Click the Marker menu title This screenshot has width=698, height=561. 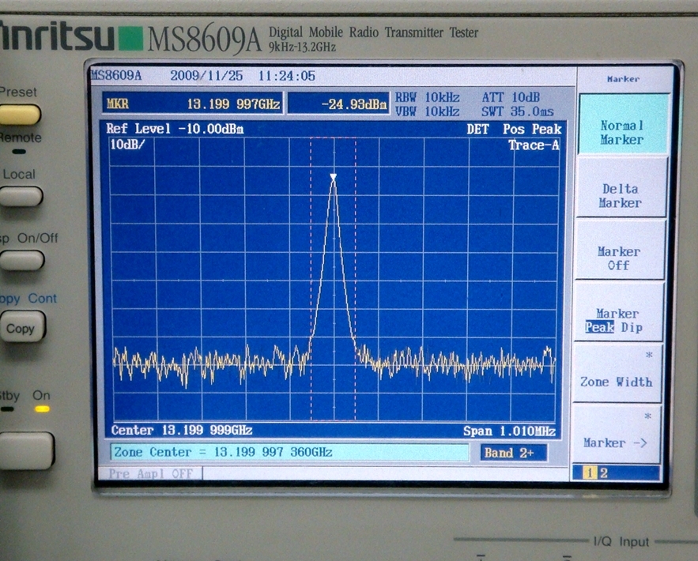(x=623, y=79)
